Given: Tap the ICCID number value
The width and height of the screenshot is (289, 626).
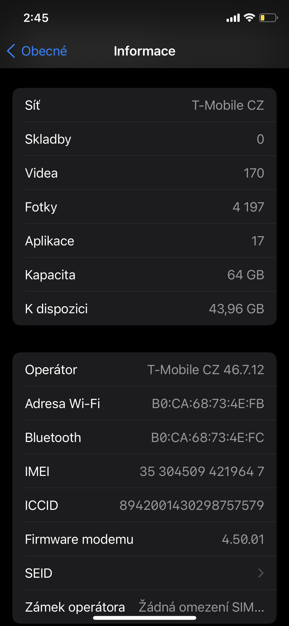Looking at the screenshot, I should pos(192,505).
